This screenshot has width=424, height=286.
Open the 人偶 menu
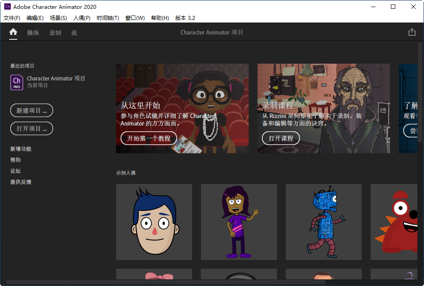pos(81,18)
